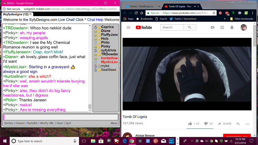258x145 pixels.
Task: Open Adblock Plus extension icon
Action: pos(227,13)
